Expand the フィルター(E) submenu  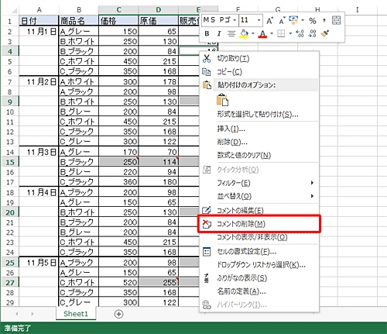(x=259, y=183)
